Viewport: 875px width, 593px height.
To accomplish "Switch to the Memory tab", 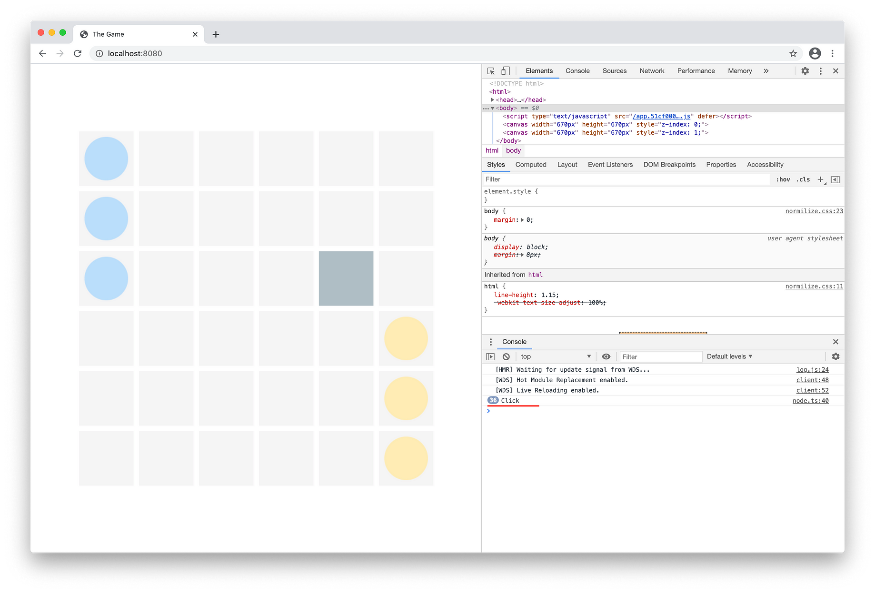I will 740,71.
